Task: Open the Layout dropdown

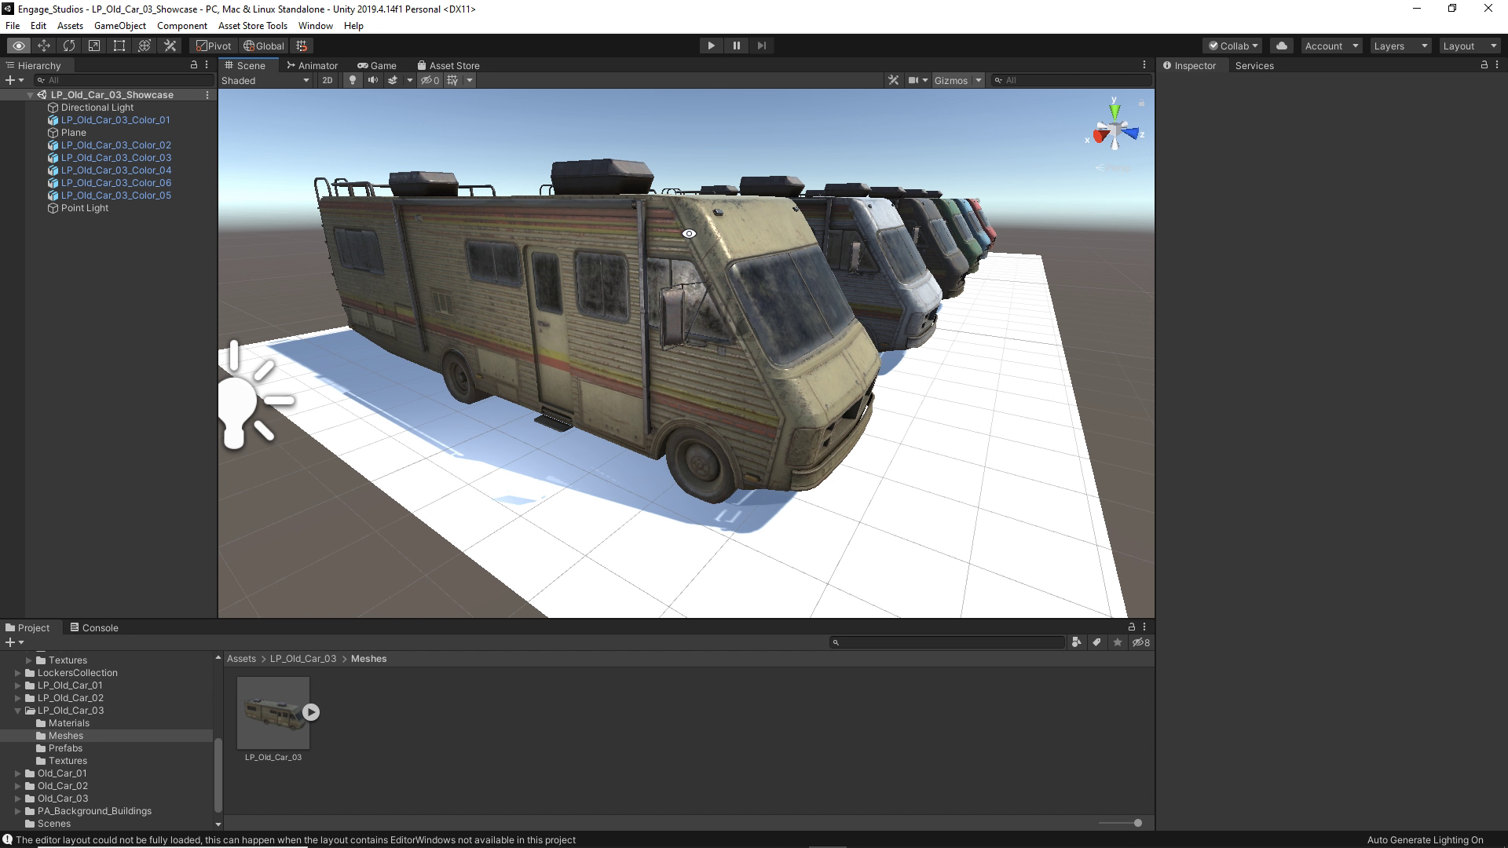Action: [x=1470, y=46]
